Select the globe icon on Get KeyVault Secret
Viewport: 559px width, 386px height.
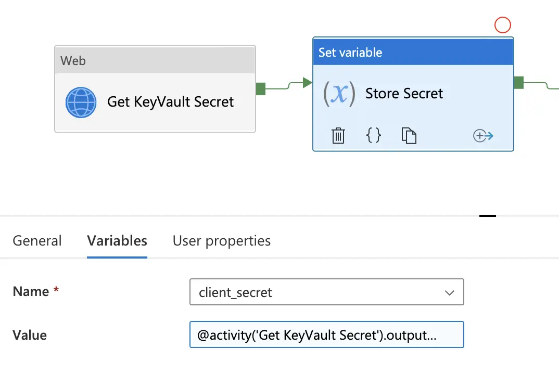(x=81, y=102)
